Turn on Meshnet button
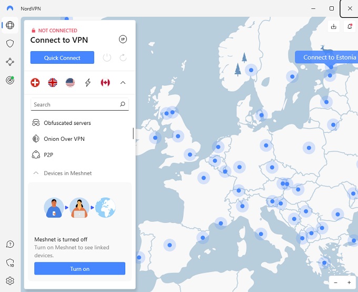The height and width of the screenshot is (292, 358). tap(79, 269)
